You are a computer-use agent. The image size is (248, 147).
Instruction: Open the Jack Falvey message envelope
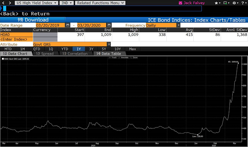pyautogui.click(x=180, y=3)
